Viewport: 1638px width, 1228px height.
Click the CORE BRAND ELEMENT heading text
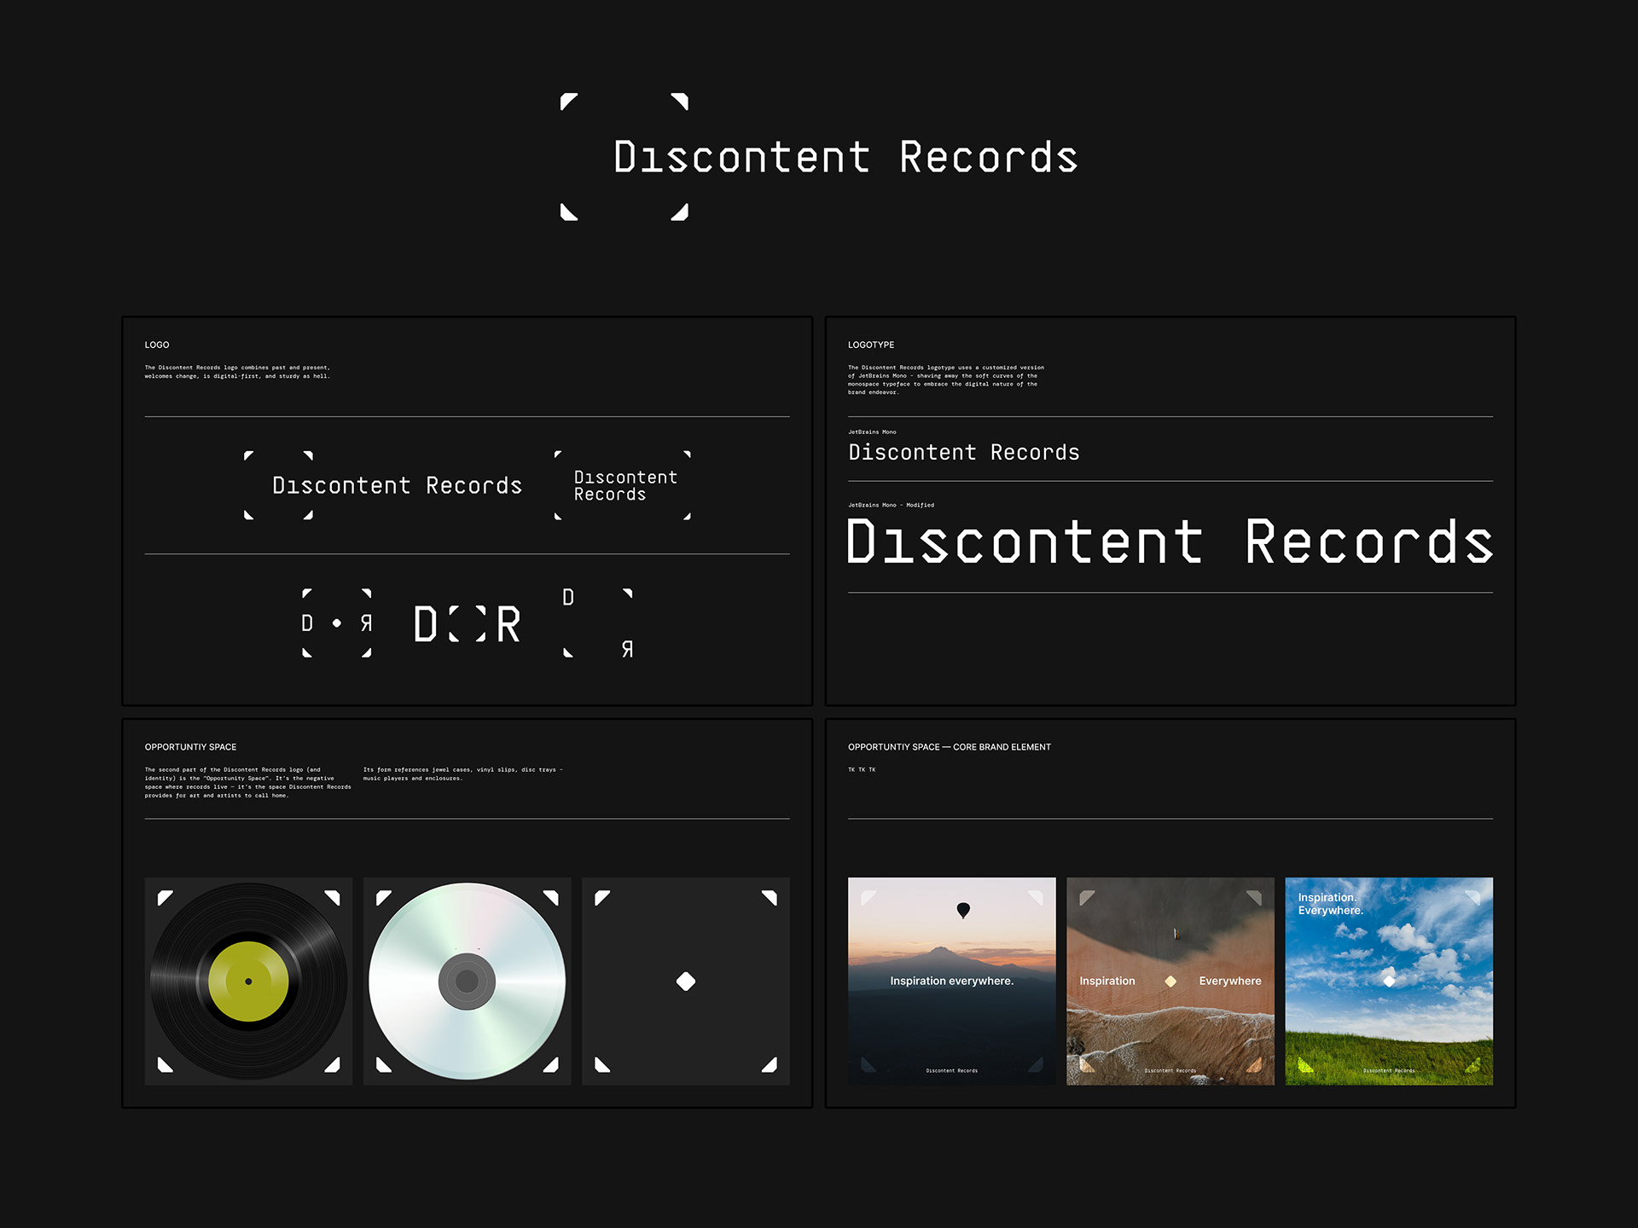pyautogui.click(x=1002, y=747)
